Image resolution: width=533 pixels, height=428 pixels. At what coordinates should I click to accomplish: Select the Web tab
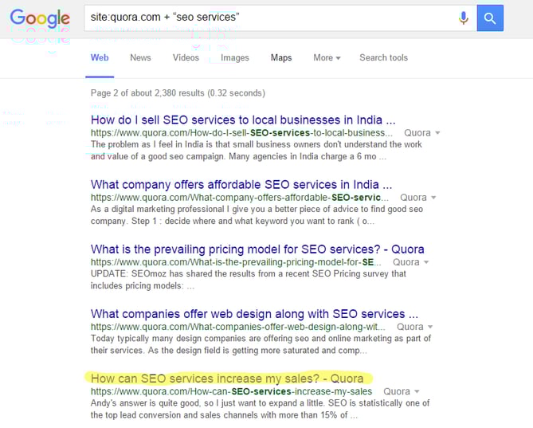[x=100, y=58]
